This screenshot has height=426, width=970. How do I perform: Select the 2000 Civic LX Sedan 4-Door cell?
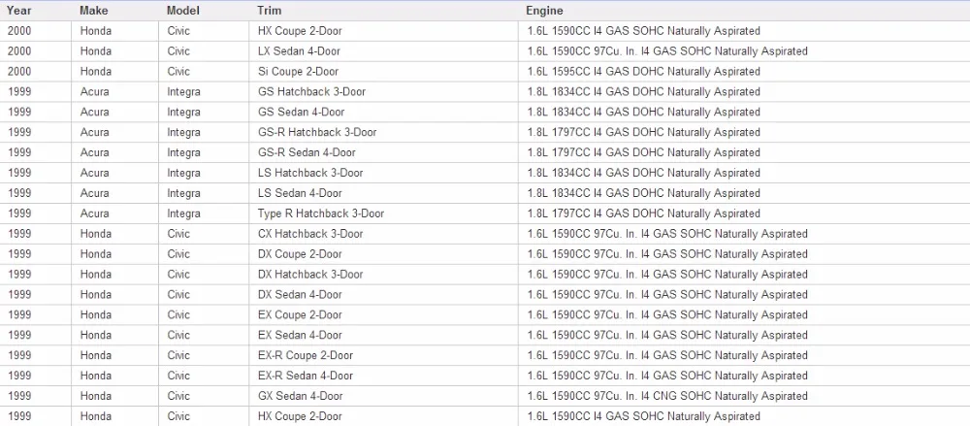(x=383, y=51)
